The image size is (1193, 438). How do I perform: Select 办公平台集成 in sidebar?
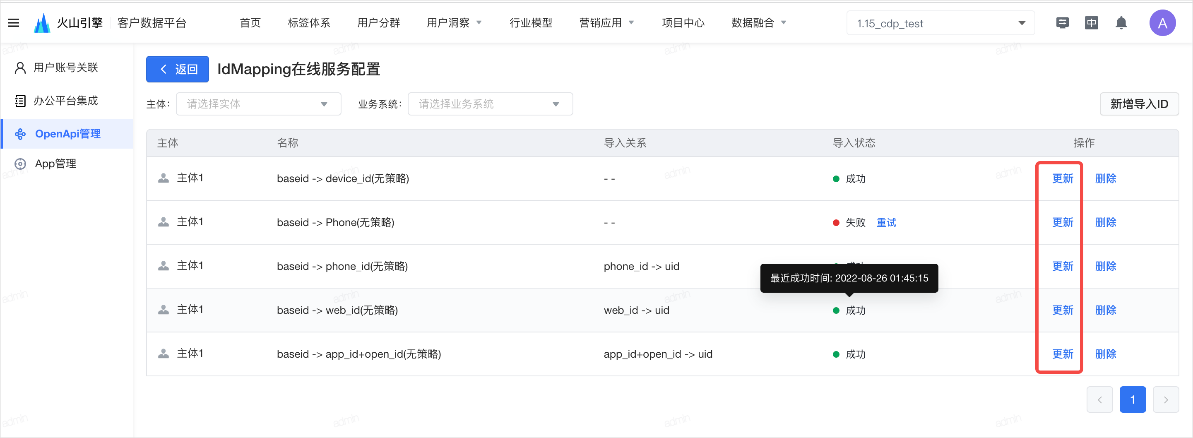pos(67,101)
